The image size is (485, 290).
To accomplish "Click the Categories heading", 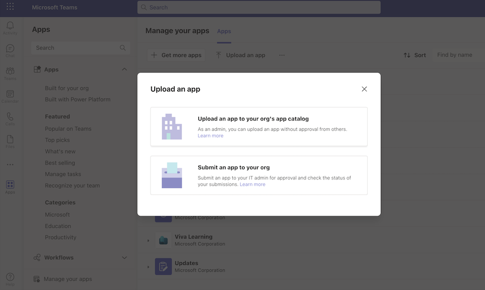I will point(60,202).
